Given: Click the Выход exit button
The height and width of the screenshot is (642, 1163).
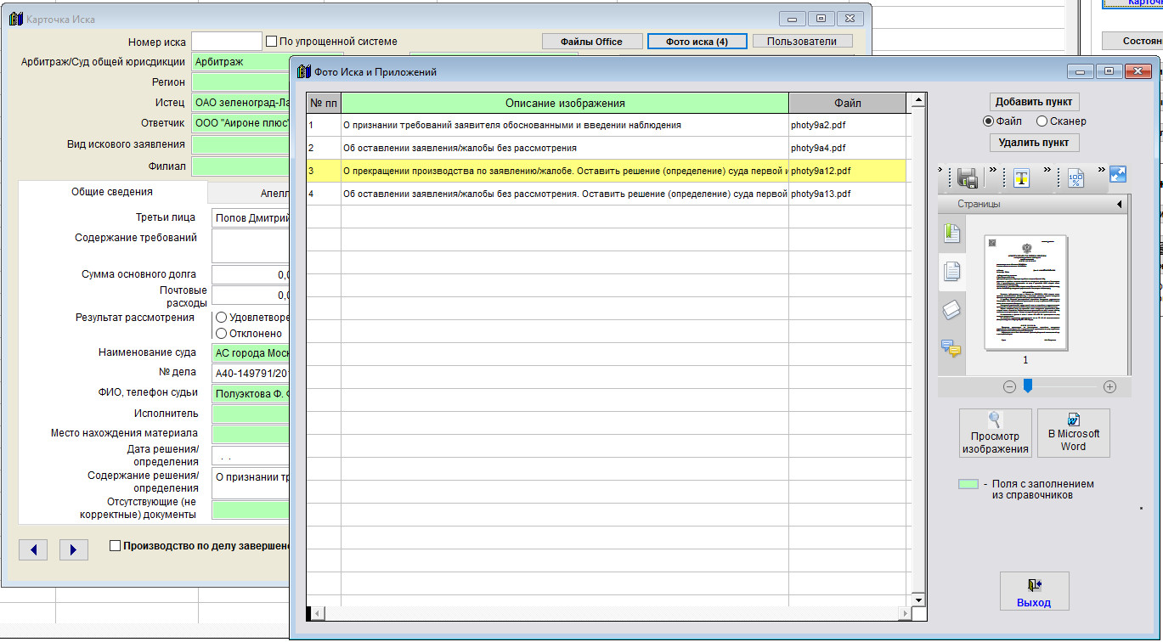Looking at the screenshot, I should tap(1034, 592).
